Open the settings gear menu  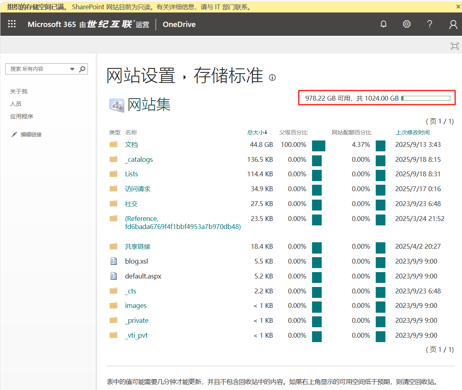pos(407,24)
